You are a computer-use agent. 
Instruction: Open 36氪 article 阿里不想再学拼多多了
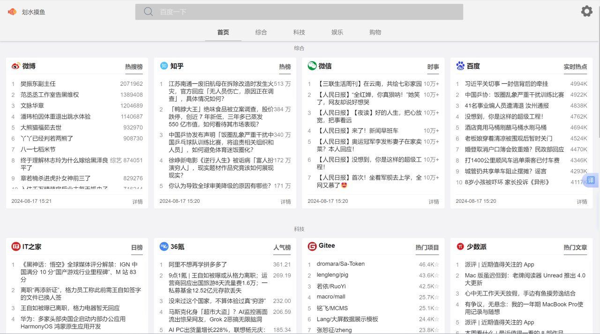pos(198,265)
